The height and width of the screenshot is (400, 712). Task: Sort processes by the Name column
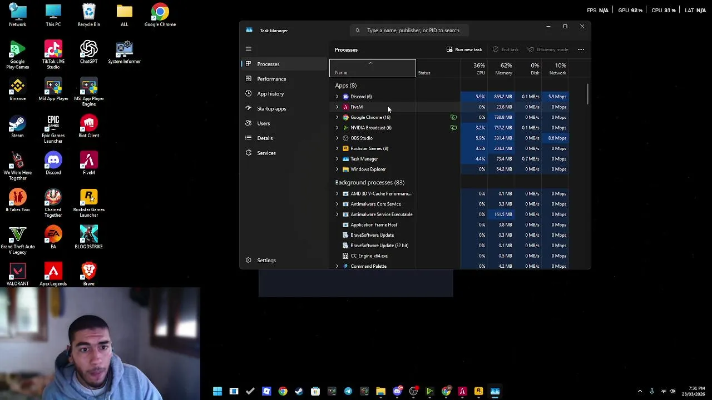[373, 68]
